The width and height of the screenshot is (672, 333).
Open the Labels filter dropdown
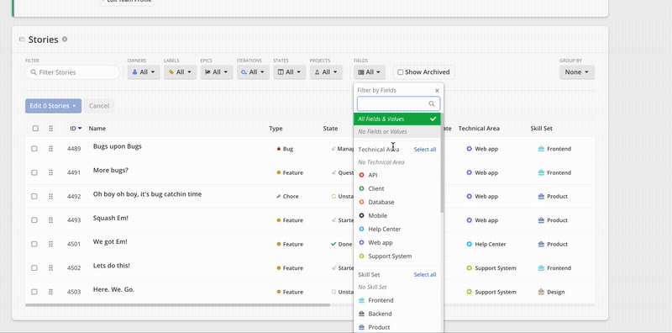click(x=180, y=72)
